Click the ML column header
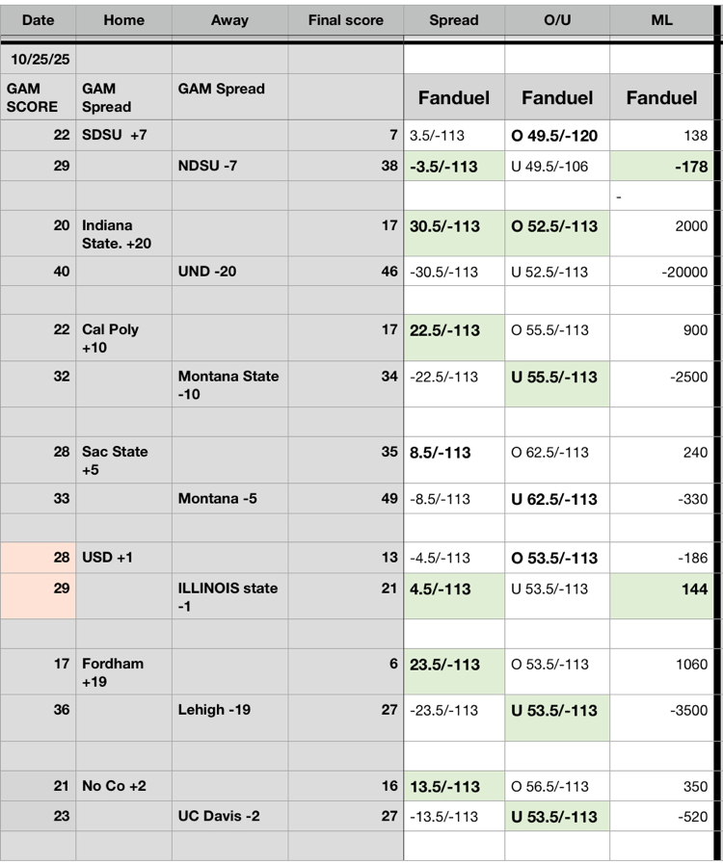Image resolution: width=723 pixels, height=864 pixels. [x=662, y=19]
